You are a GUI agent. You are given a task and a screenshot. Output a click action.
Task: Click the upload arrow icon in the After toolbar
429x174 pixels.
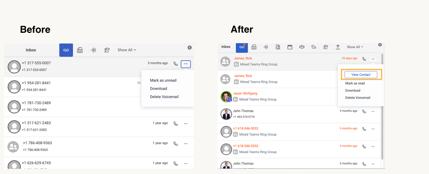click(338, 47)
